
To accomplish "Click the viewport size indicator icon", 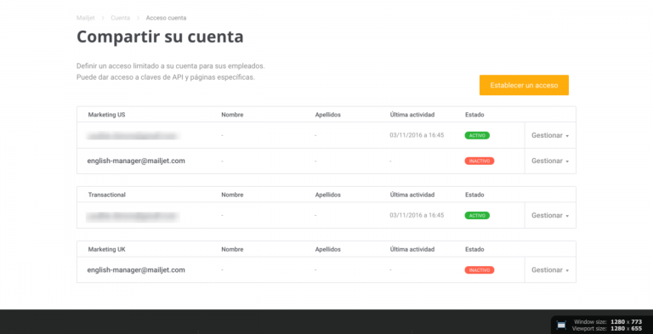I will coord(561,325).
